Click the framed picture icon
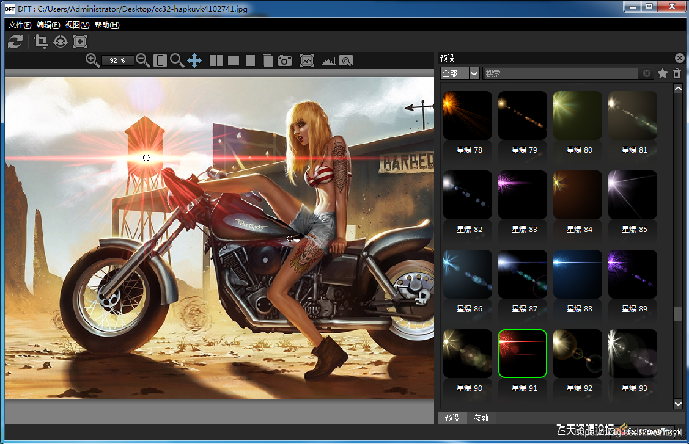The image size is (689, 444). (x=307, y=60)
